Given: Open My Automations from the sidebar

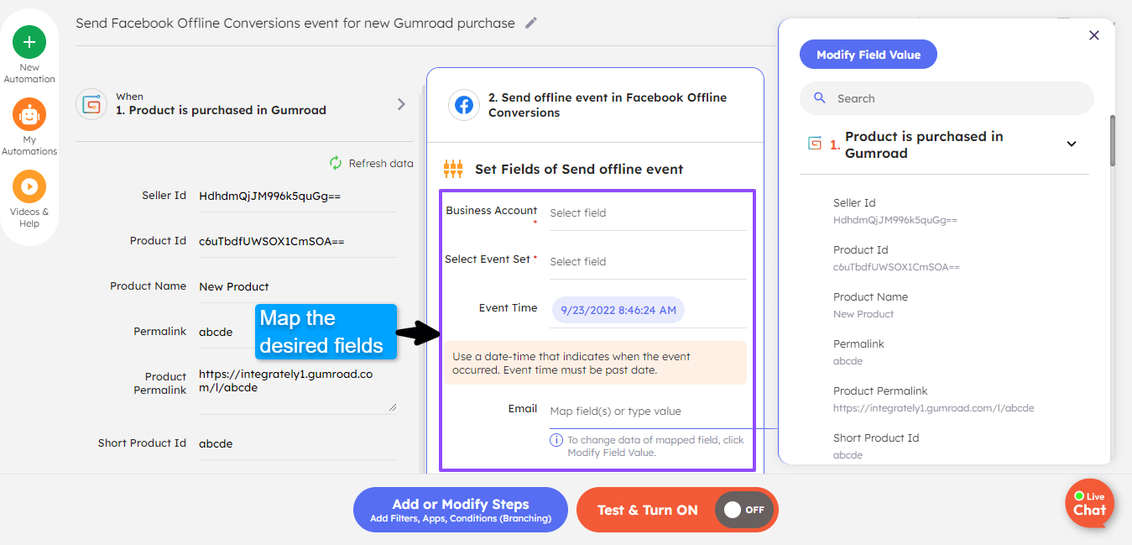Looking at the screenshot, I should [x=29, y=115].
